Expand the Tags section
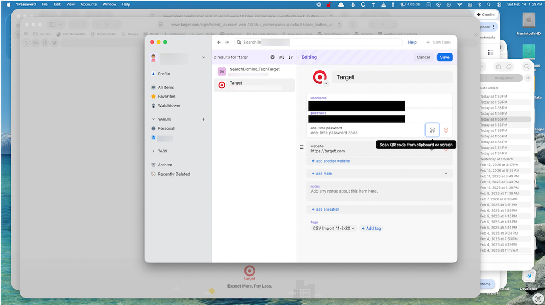This screenshot has width=545, height=305. pyautogui.click(x=153, y=151)
